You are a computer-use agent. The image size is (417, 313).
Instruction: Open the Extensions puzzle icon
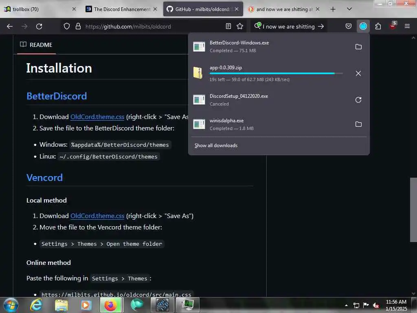click(x=378, y=26)
